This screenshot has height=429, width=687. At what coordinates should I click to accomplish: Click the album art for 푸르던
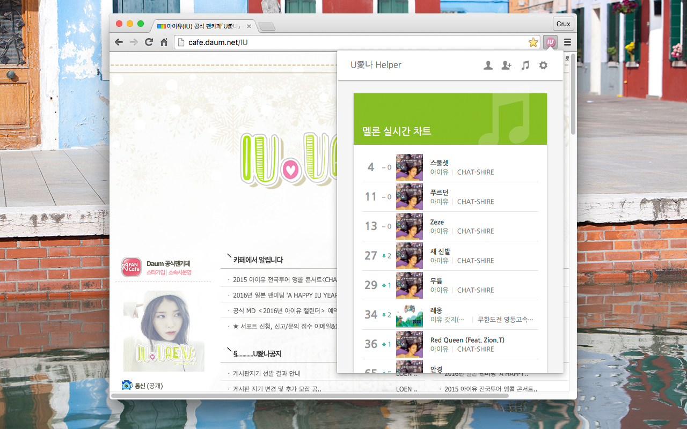(410, 197)
